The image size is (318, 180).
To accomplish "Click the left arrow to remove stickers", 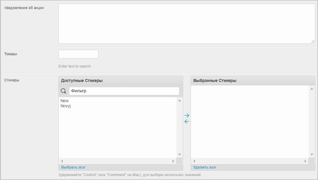I will pos(187,122).
